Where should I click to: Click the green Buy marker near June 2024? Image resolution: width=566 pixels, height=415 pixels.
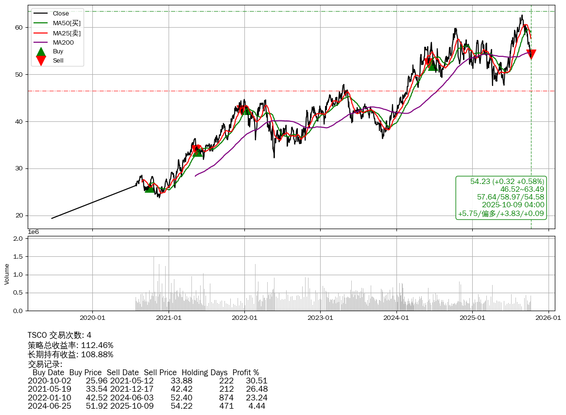tap(432, 65)
